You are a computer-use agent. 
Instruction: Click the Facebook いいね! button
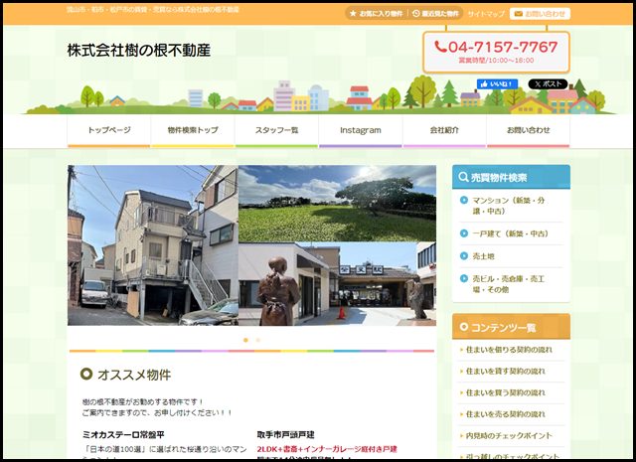pos(497,84)
